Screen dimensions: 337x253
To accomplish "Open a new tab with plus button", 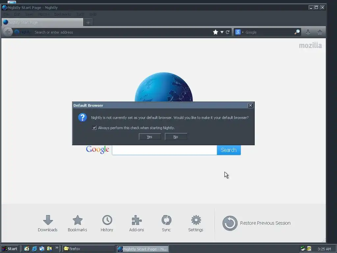I will (88, 22).
